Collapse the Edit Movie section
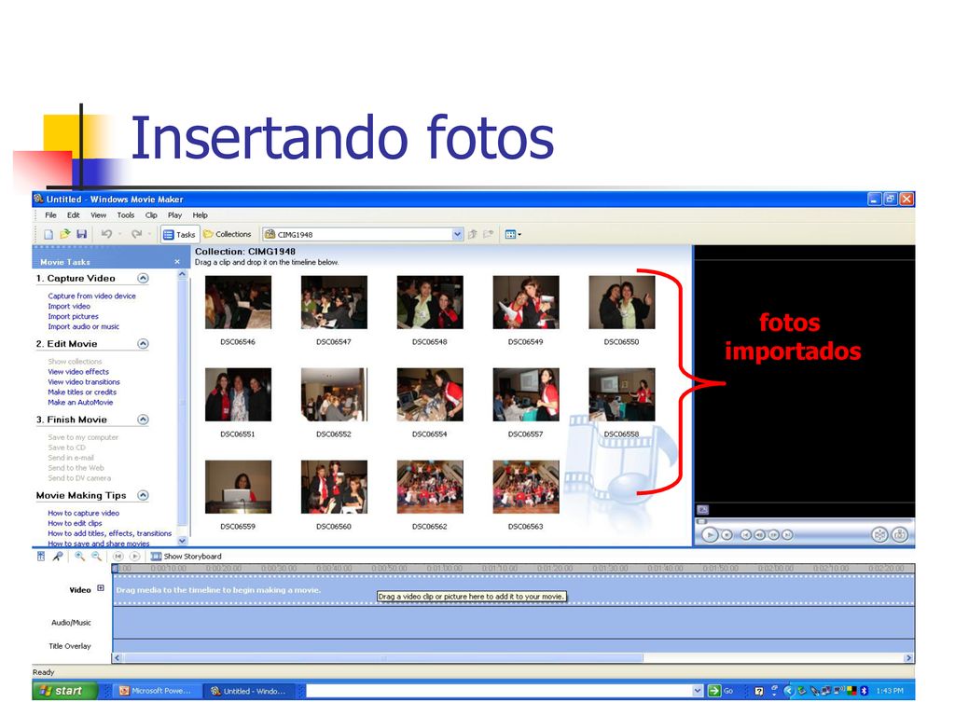The height and width of the screenshot is (716, 955). point(143,344)
